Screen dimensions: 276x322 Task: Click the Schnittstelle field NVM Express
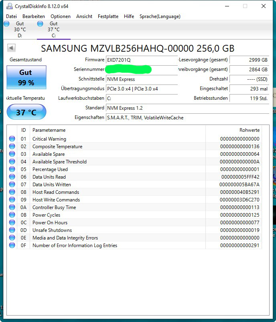142,79
